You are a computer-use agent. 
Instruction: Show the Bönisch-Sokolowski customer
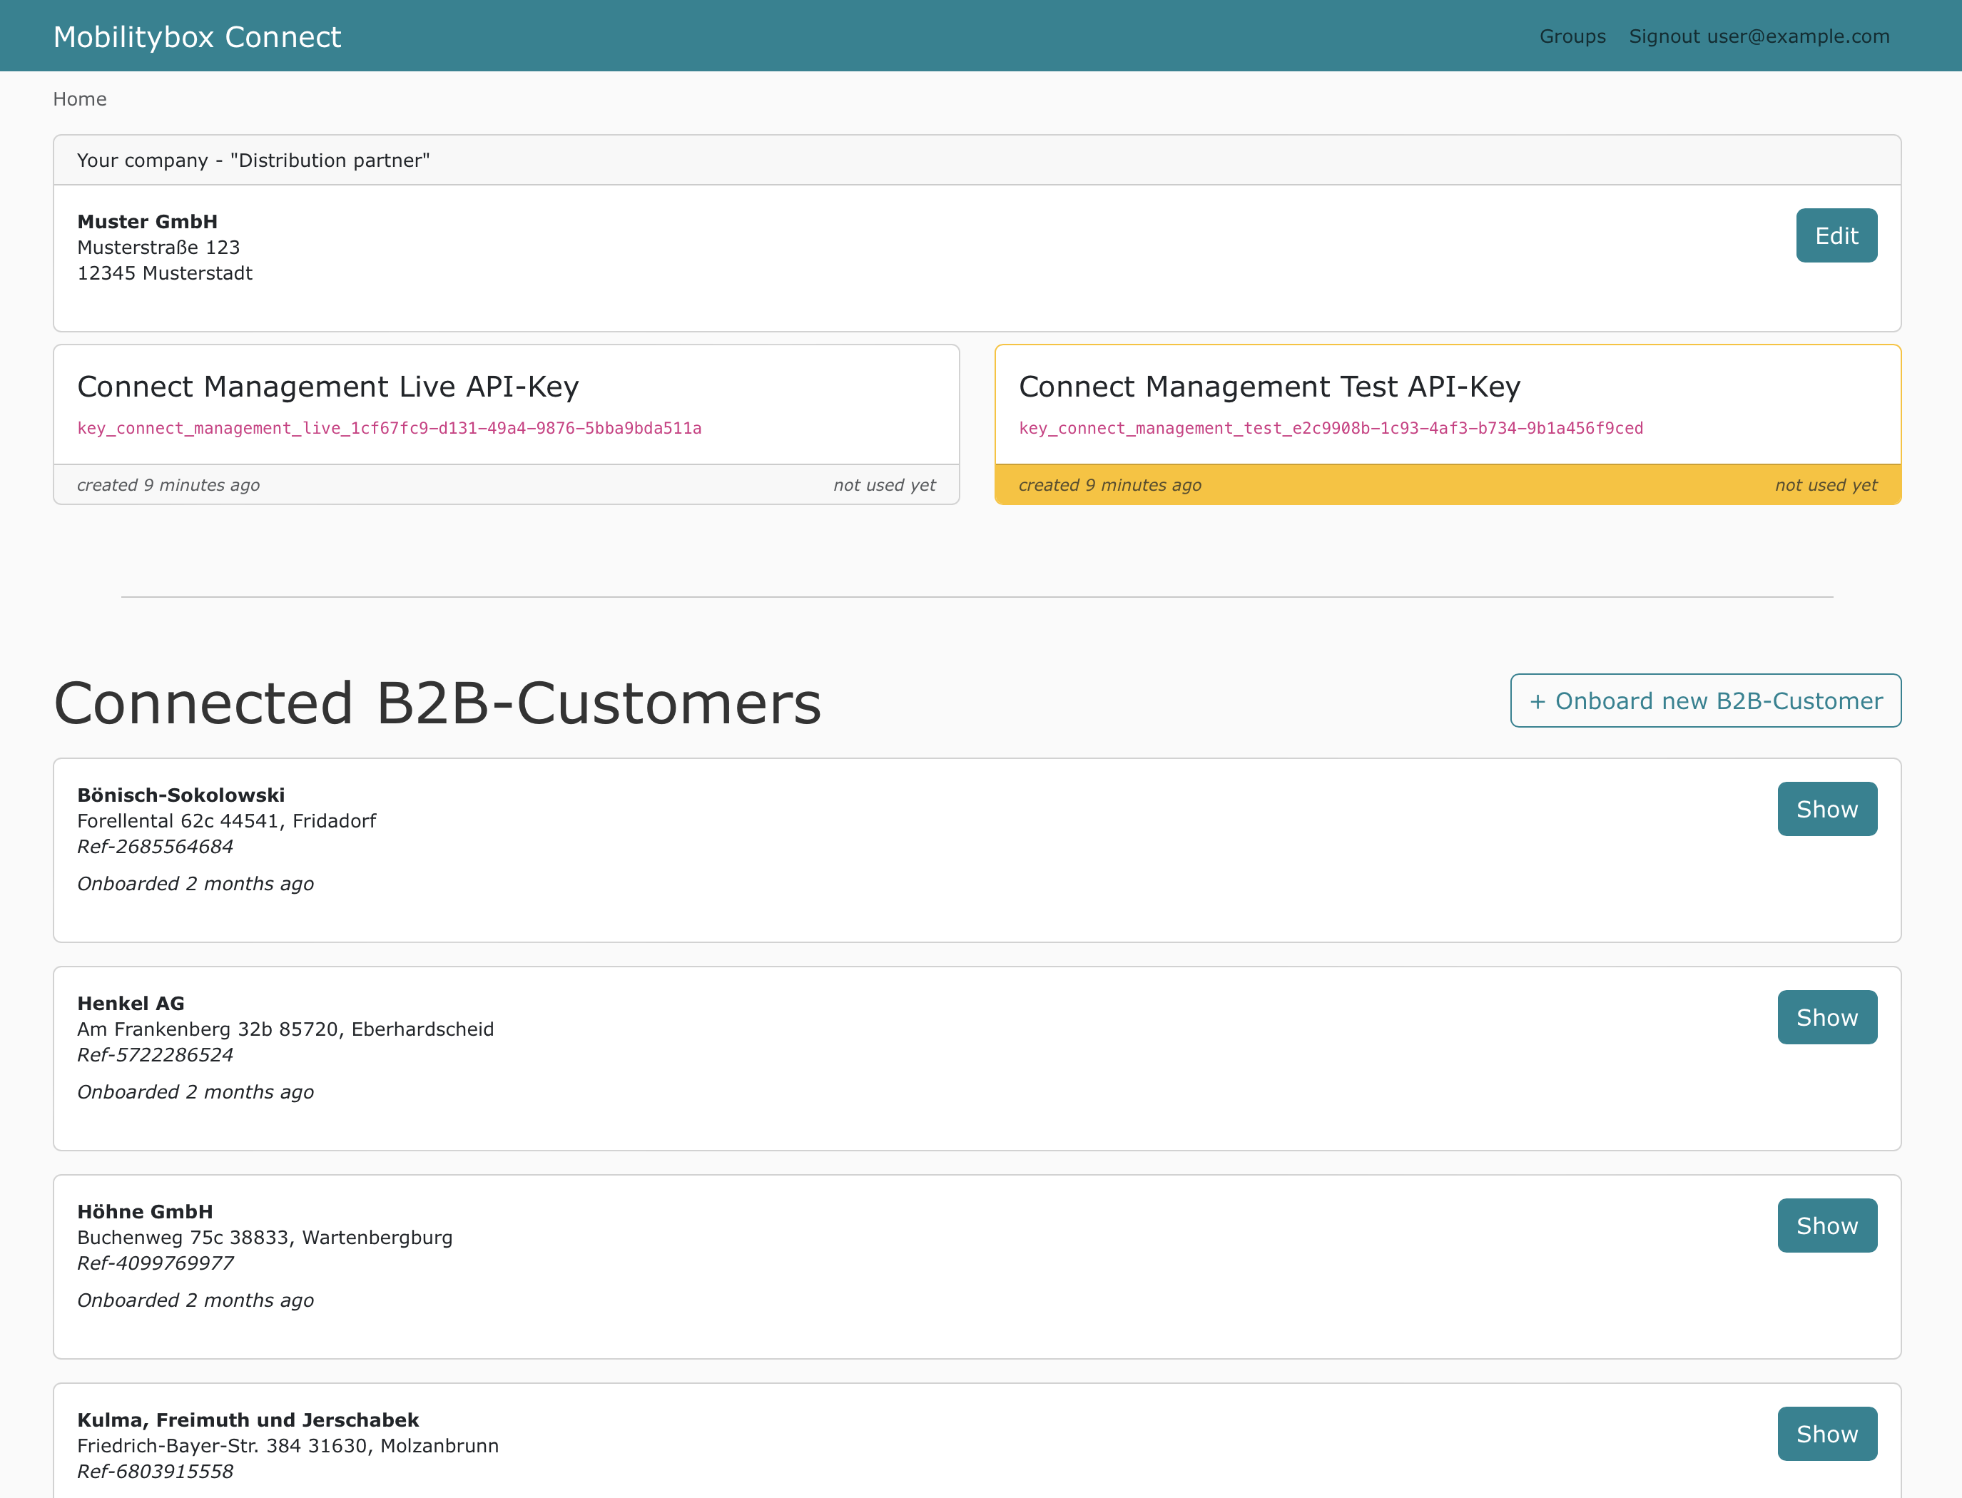click(1827, 809)
